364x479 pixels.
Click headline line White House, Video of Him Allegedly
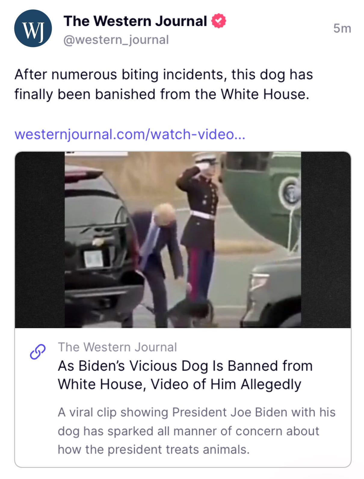click(180, 384)
